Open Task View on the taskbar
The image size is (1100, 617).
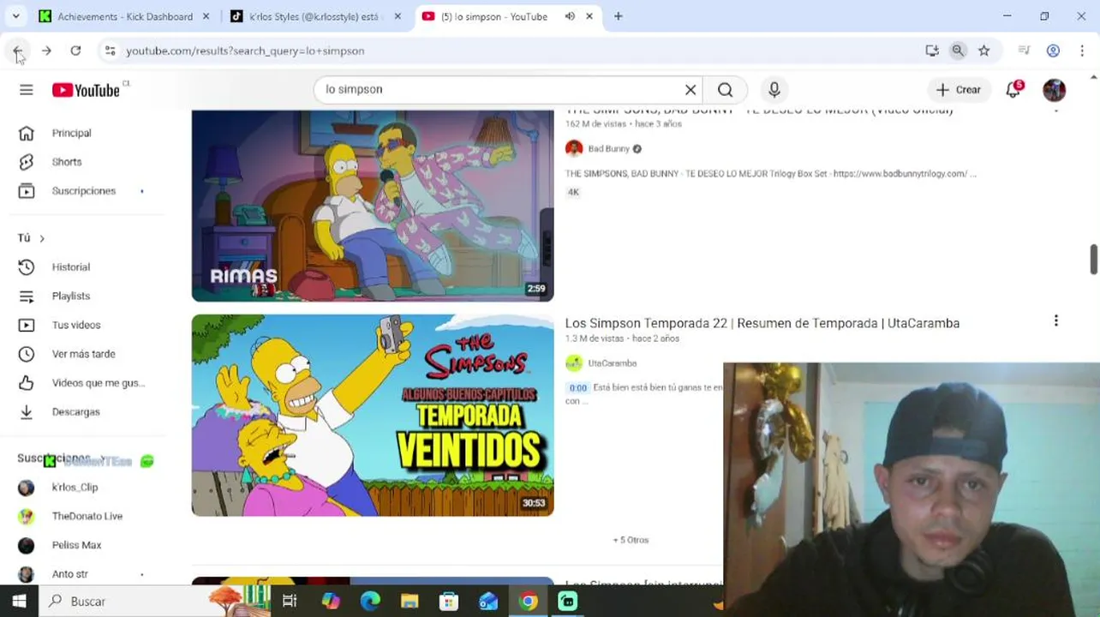click(290, 602)
